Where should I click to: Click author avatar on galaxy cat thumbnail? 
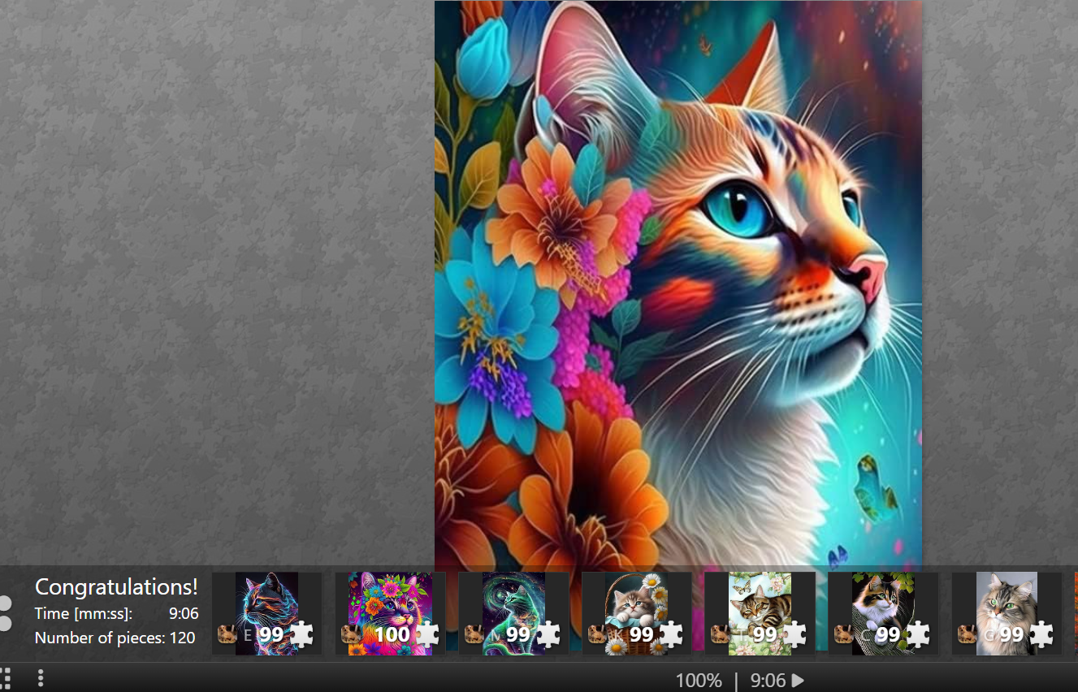click(x=474, y=634)
